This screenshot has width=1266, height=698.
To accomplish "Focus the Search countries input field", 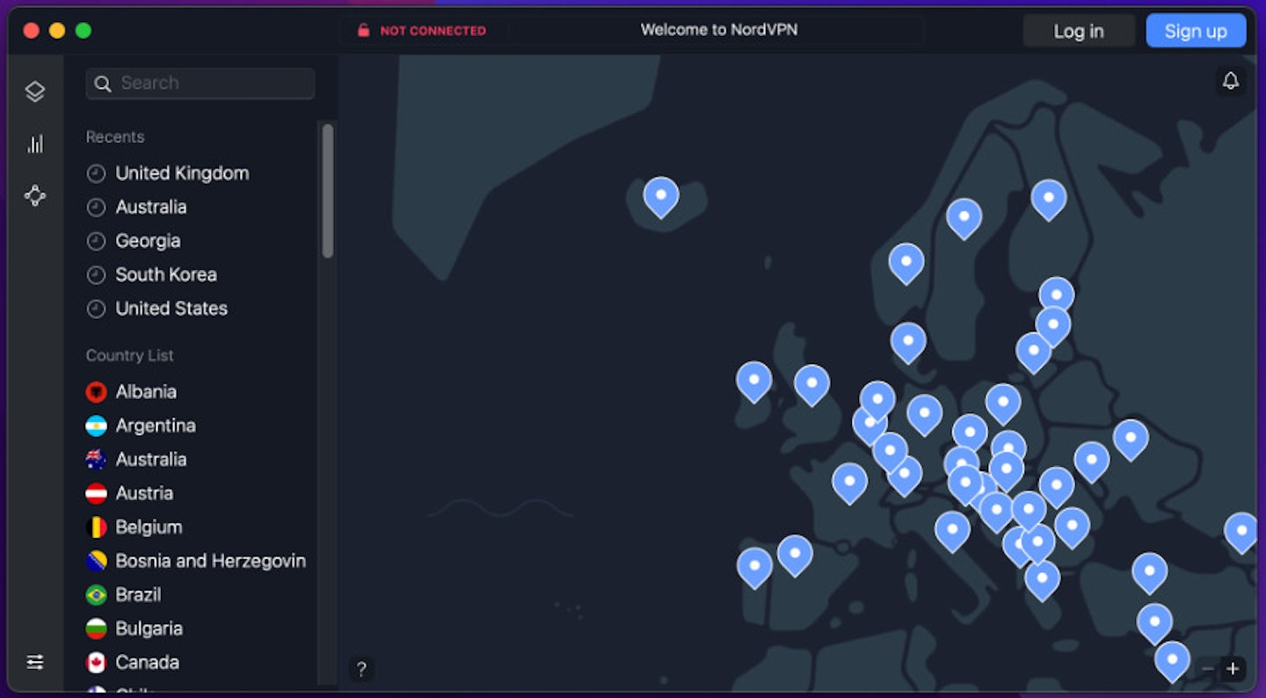I will 200,84.
